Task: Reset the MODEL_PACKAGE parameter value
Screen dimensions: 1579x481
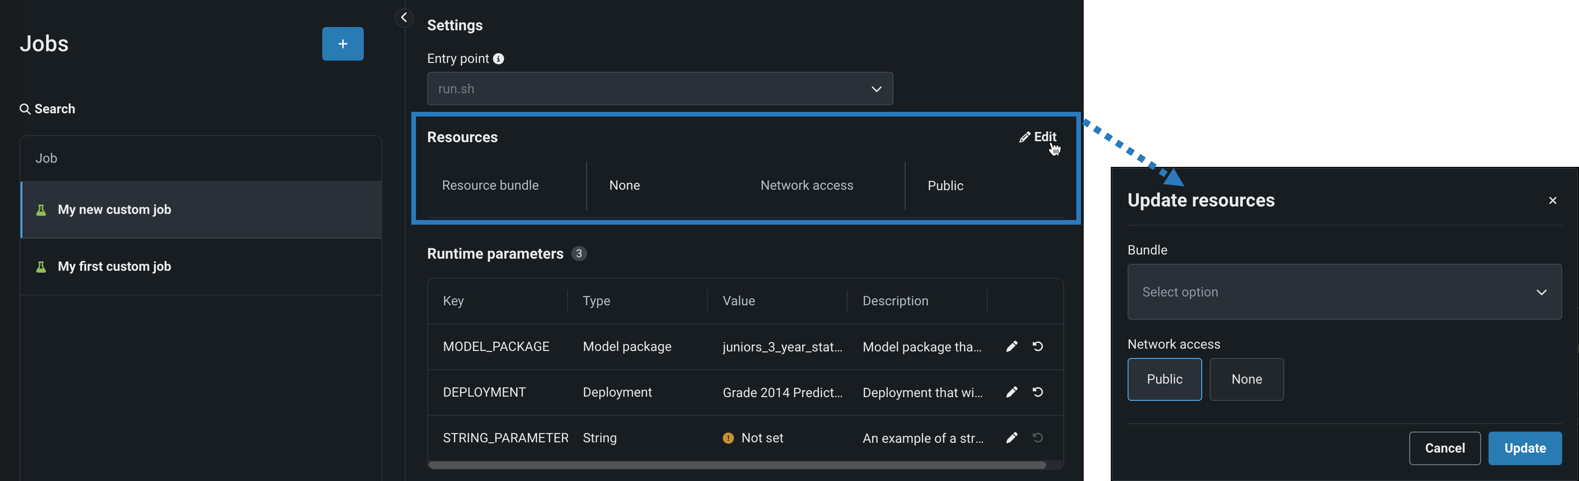Action: click(1037, 346)
